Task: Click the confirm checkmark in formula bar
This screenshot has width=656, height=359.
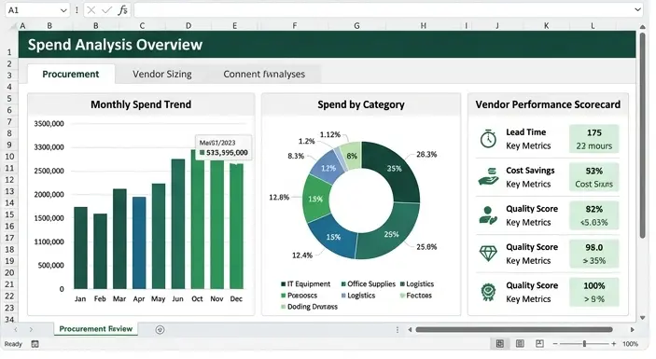Action: coord(106,10)
